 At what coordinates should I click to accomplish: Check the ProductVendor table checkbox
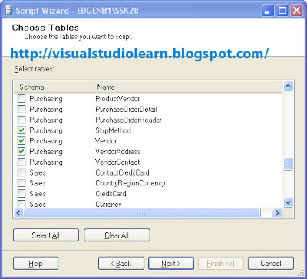pyautogui.click(x=21, y=98)
